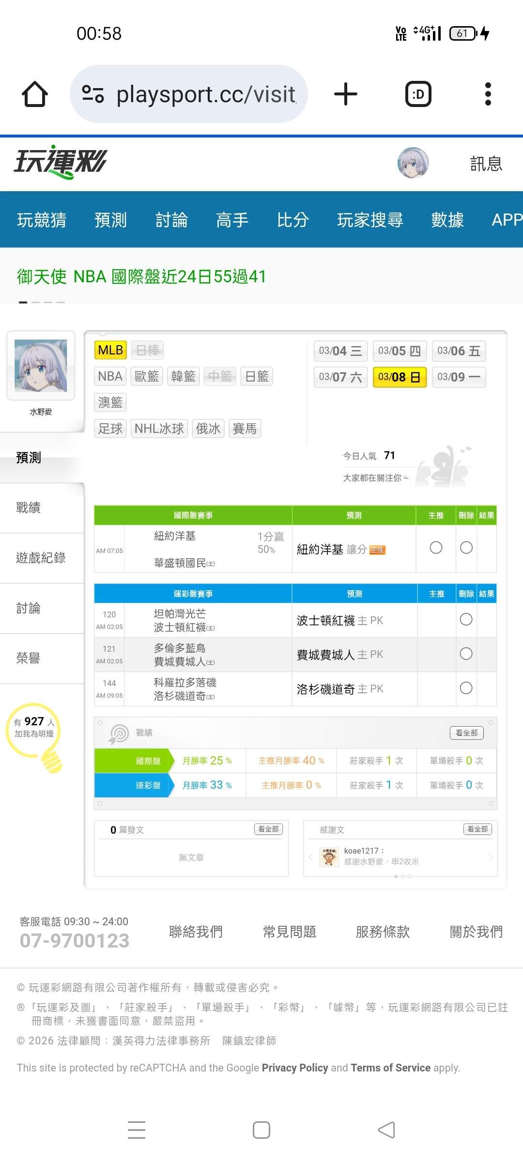This screenshot has height=1162, width=523.
Task: Open 討論 sidebar section
Action: coord(42,609)
